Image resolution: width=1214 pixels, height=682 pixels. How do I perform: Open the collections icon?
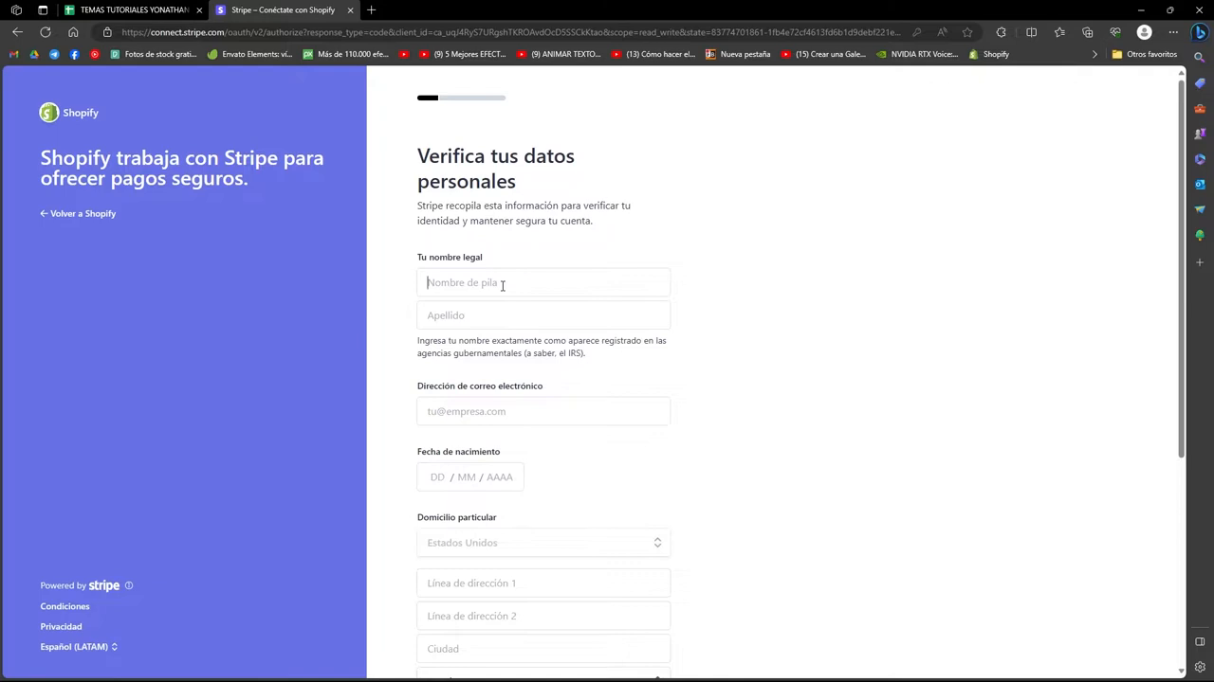[1087, 32]
